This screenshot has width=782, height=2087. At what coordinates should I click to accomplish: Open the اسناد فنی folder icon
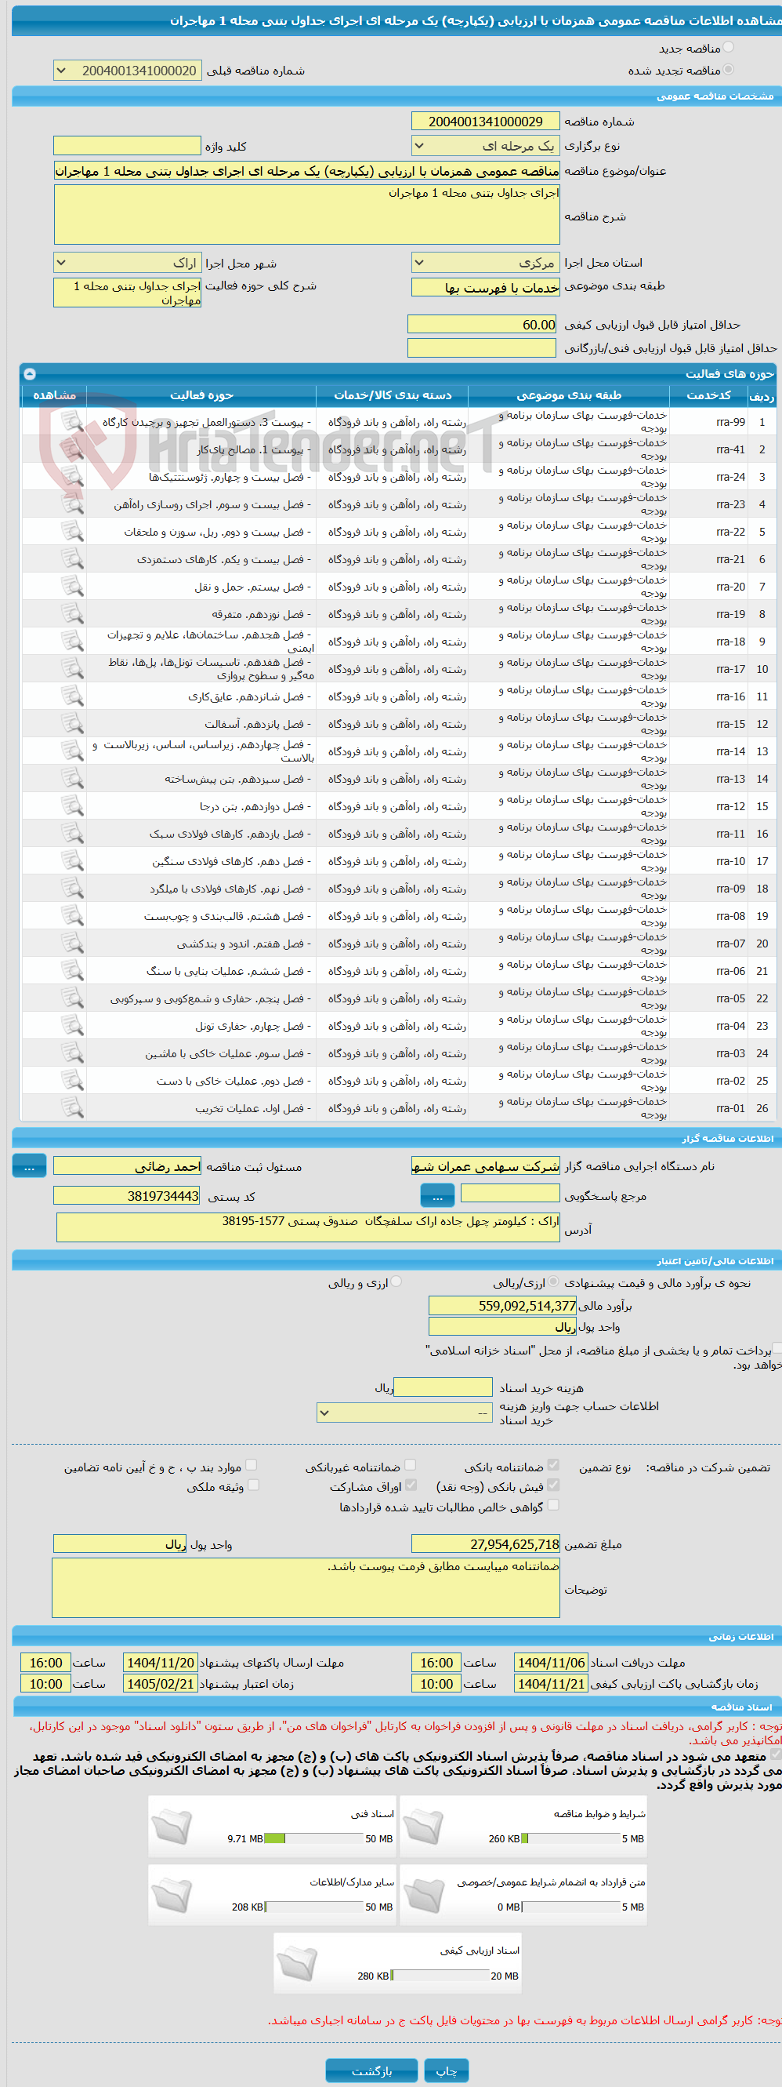172,1827
